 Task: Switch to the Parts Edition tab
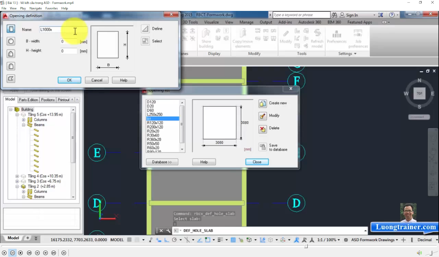coord(28,100)
